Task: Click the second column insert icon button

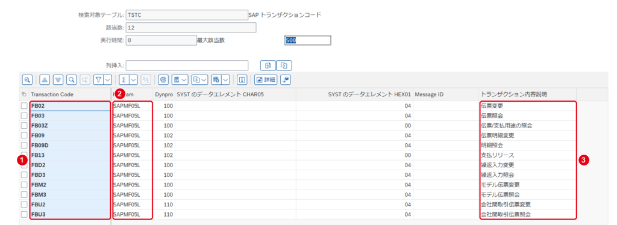Action: pos(284,65)
